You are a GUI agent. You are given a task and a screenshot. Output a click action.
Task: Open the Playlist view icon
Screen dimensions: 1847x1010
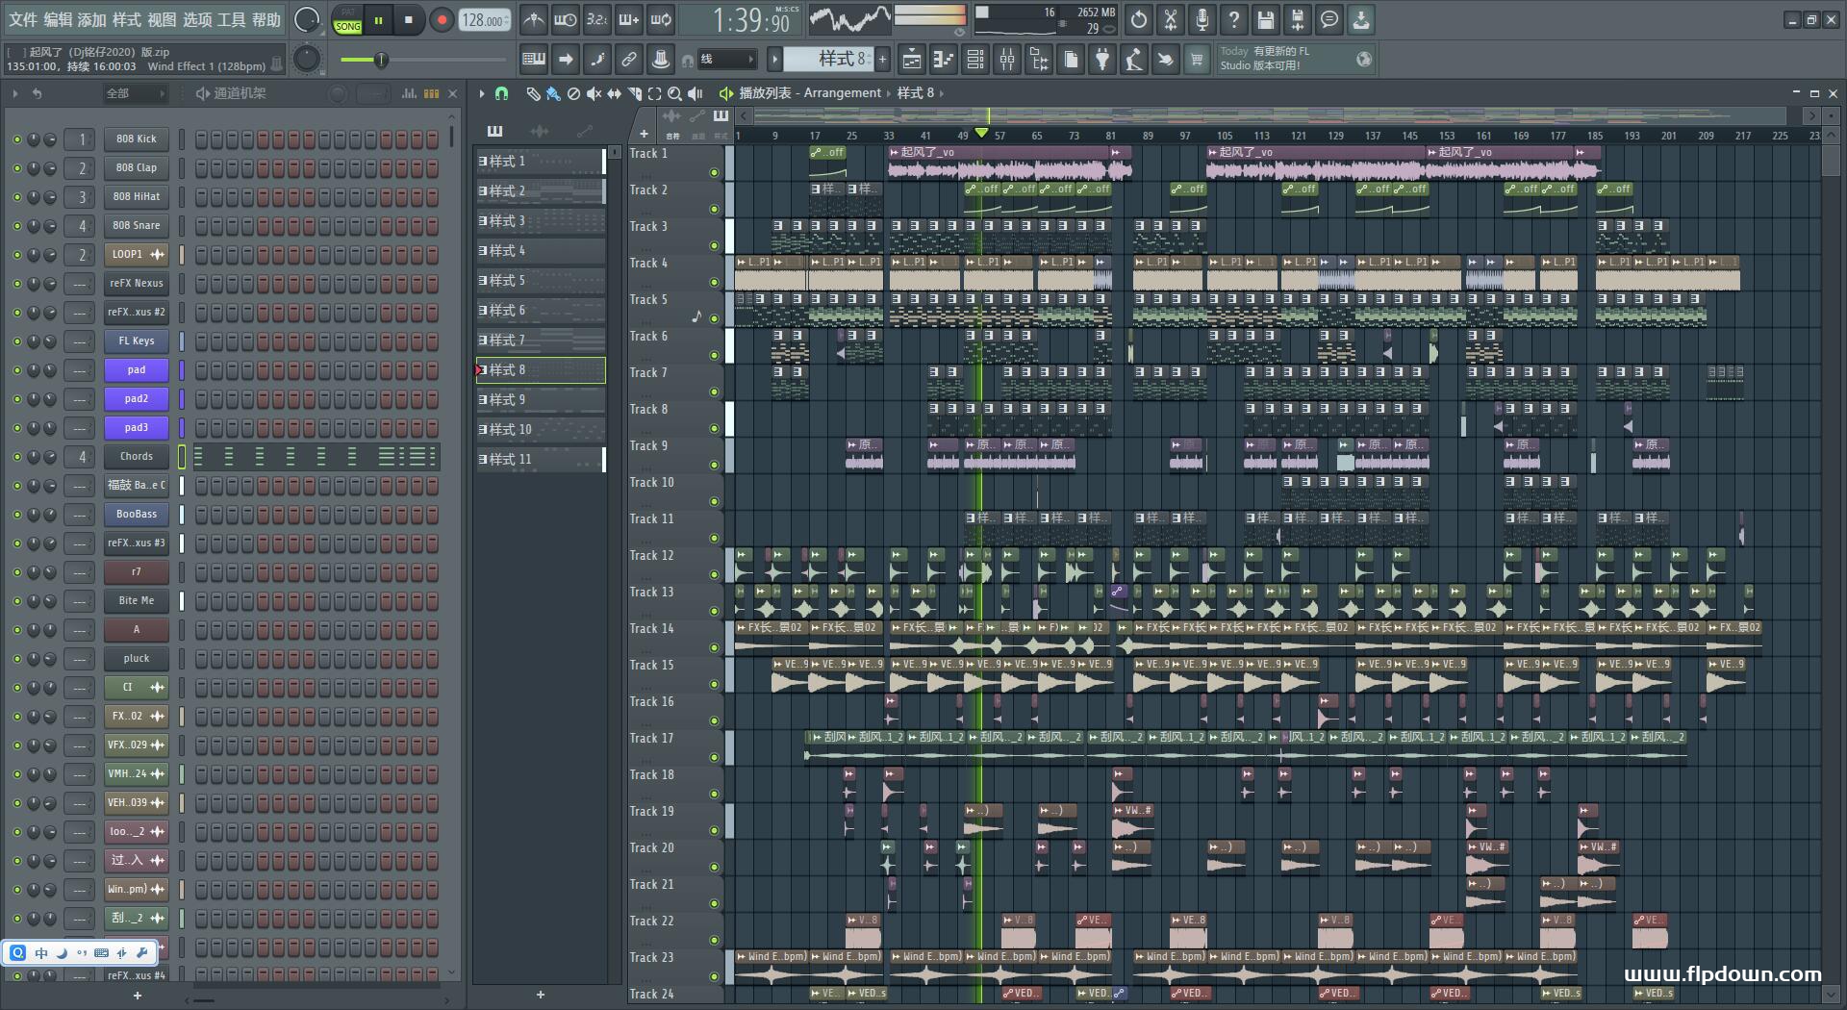[x=911, y=60]
